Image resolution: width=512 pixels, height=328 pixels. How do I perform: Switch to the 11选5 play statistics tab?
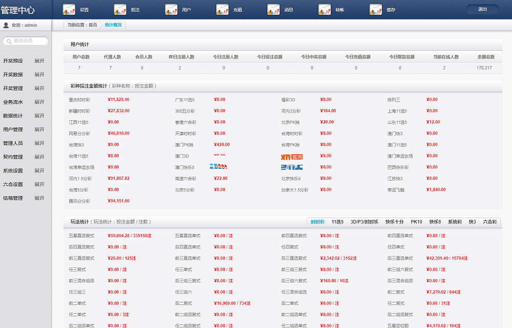pyautogui.click(x=337, y=222)
